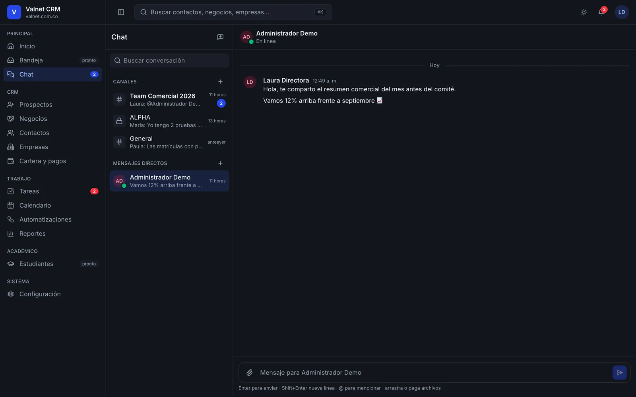Open Cartera y pagos
Screen dimensions: 636x397
(x=53, y=161)
